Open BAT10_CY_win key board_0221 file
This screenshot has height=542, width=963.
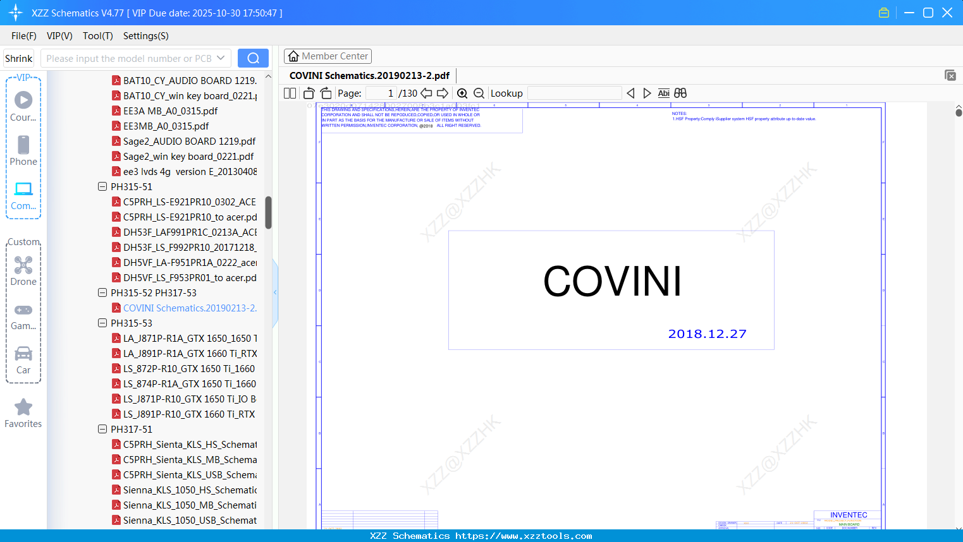(x=190, y=95)
